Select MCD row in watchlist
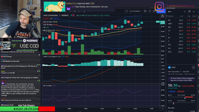The image size is (199, 112). tap(182, 52)
